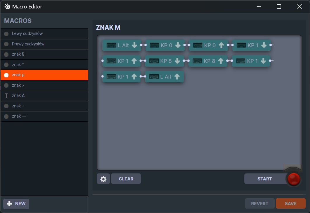Screen dimensions: 310x213
Task: Click the circle next to znak §
Action: click(6, 54)
